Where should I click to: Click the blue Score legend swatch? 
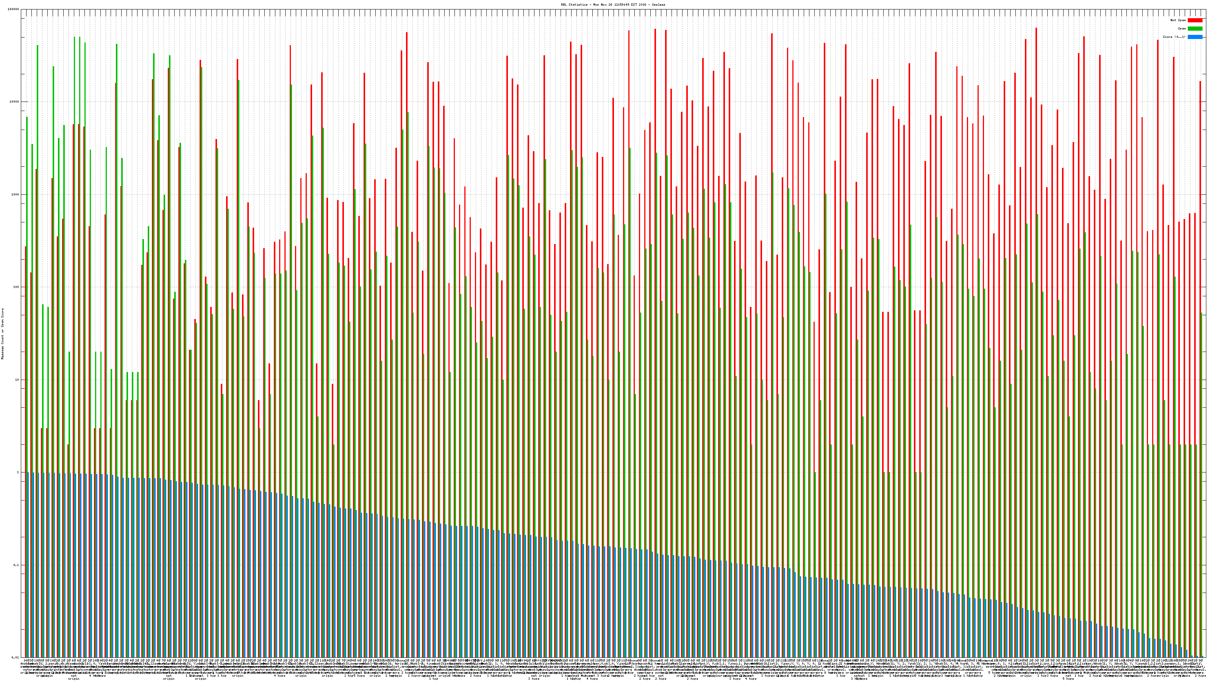coord(1195,37)
